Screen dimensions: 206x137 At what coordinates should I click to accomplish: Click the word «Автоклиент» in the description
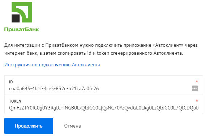pyautogui.click(x=168, y=45)
